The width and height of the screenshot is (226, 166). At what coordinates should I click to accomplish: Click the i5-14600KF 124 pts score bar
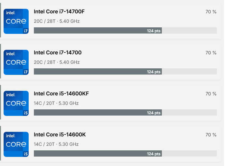(98, 113)
